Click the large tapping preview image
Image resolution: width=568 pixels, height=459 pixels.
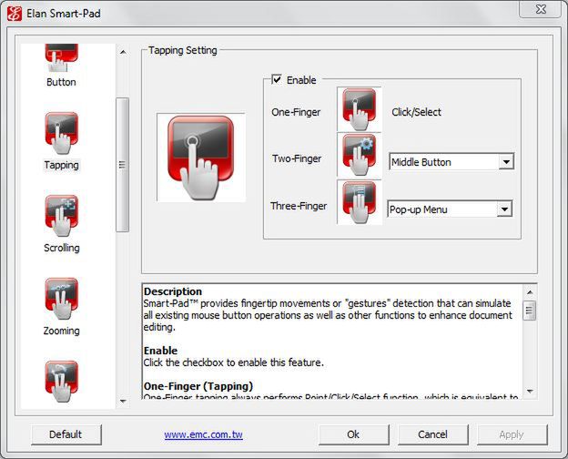click(x=201, y=158)
